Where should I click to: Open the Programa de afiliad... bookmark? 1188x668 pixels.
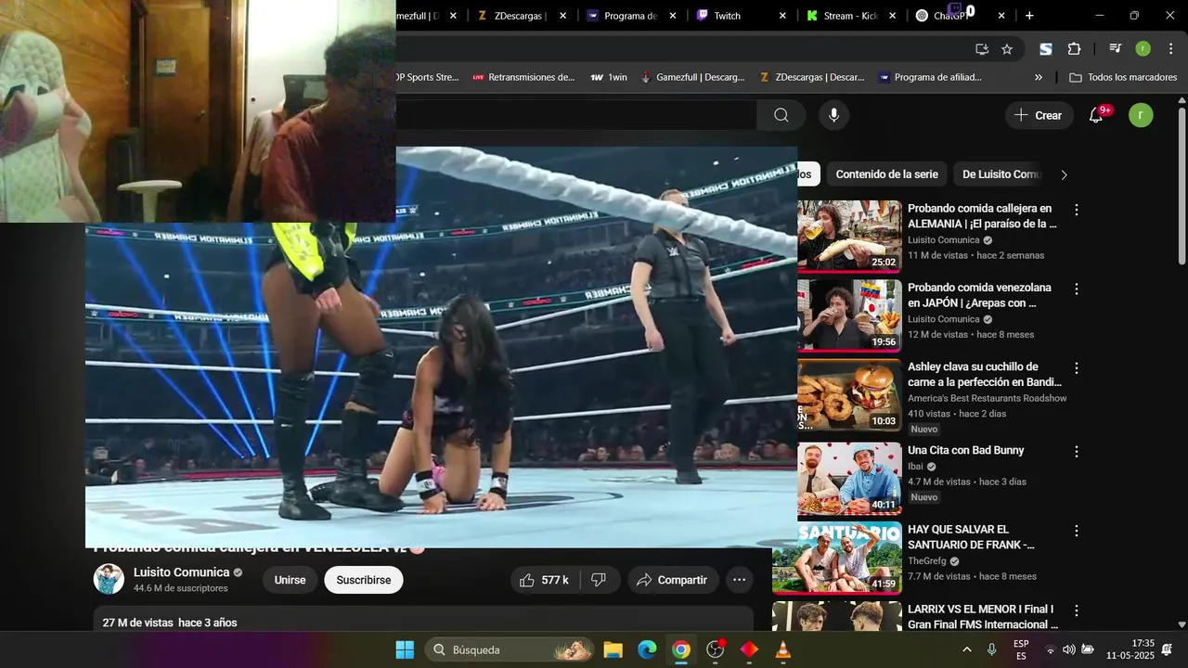pyautogui.click(x=930, y=77)
